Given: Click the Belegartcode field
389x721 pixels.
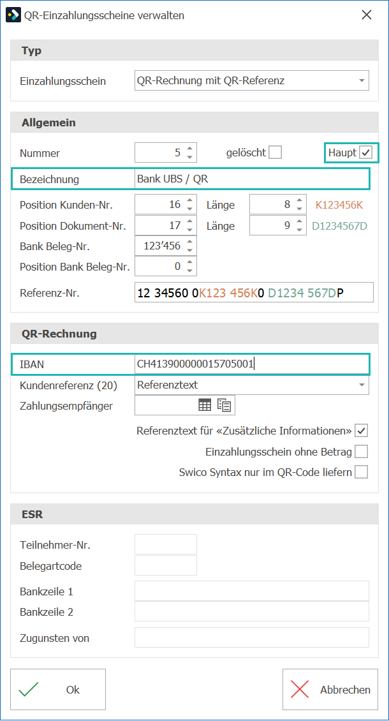Looking at the screenshot, I should tap(166, 565).
